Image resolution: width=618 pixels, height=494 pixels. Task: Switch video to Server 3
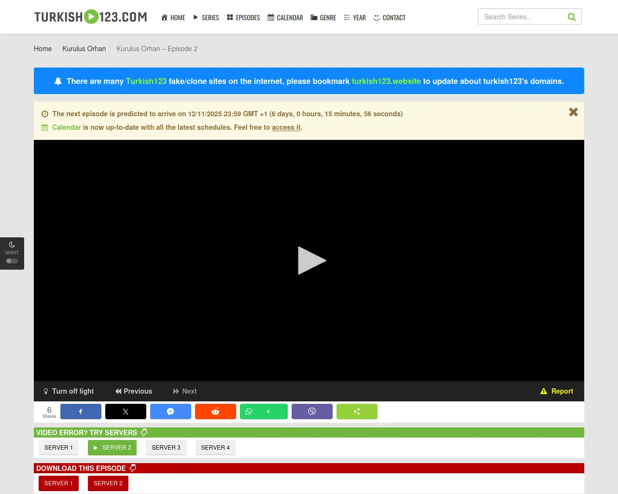166,448
